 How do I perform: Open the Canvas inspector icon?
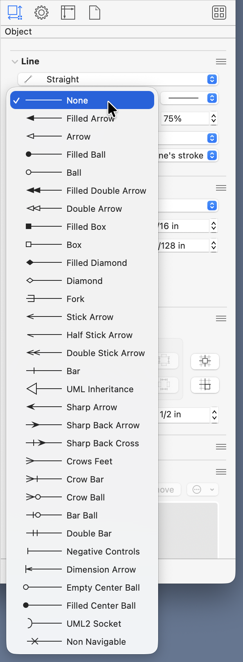[68, 13]
